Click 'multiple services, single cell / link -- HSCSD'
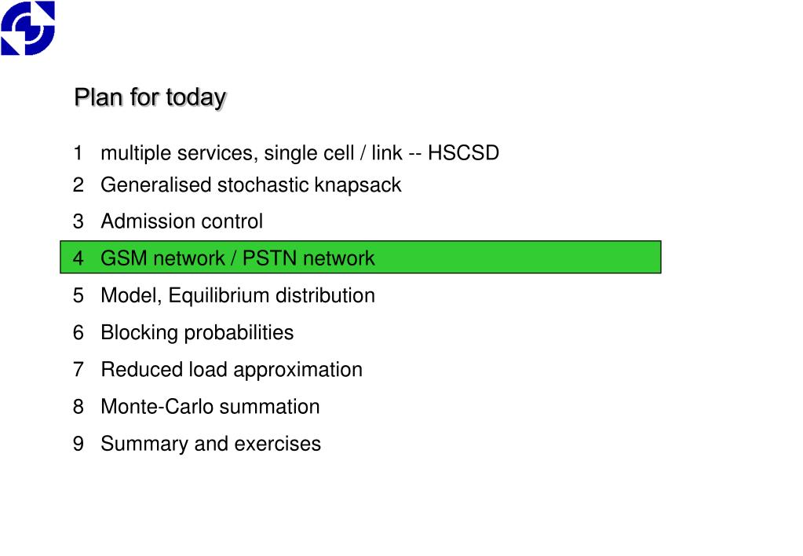Image resolution: width=803 pixels, height=556 pixels. (300, 153)
